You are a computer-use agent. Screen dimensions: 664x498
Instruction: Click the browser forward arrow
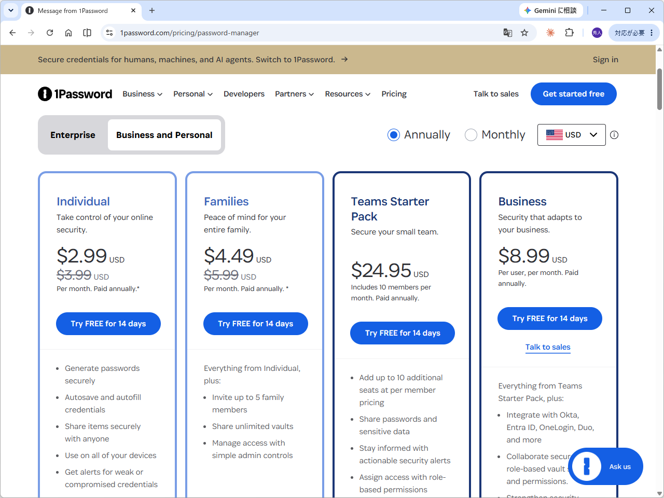[31, 33]
